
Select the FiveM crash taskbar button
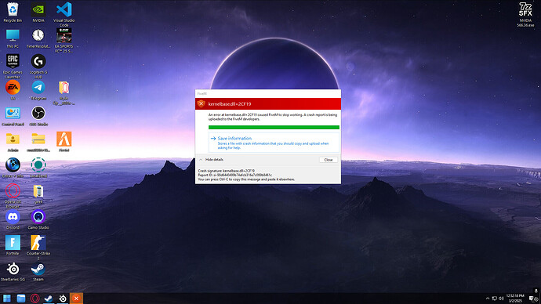[76, 299]
